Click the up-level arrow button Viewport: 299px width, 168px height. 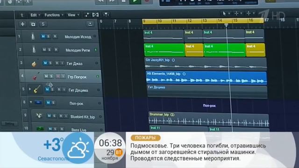22,15
